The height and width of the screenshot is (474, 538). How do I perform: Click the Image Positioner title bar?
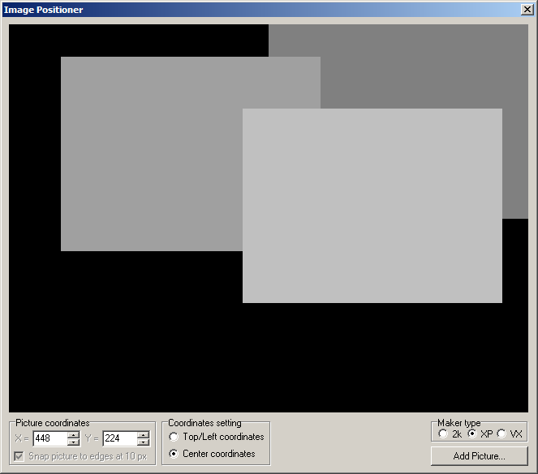[243, 10]
